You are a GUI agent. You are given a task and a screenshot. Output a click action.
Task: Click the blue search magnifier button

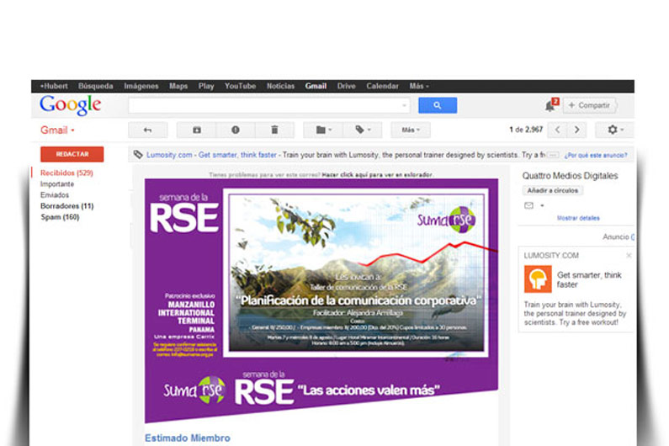(438, 105)
